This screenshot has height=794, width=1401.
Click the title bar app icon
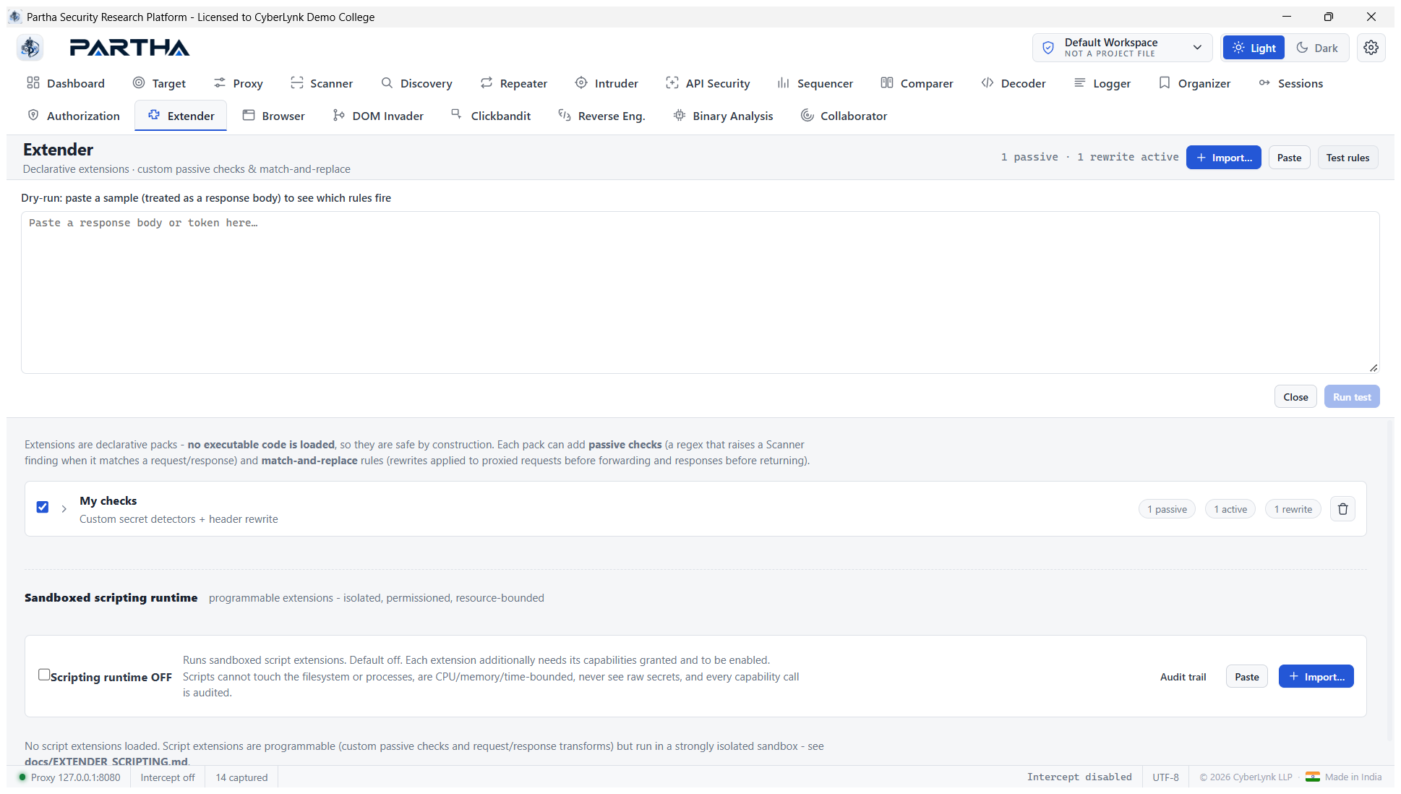pos(15,17)
